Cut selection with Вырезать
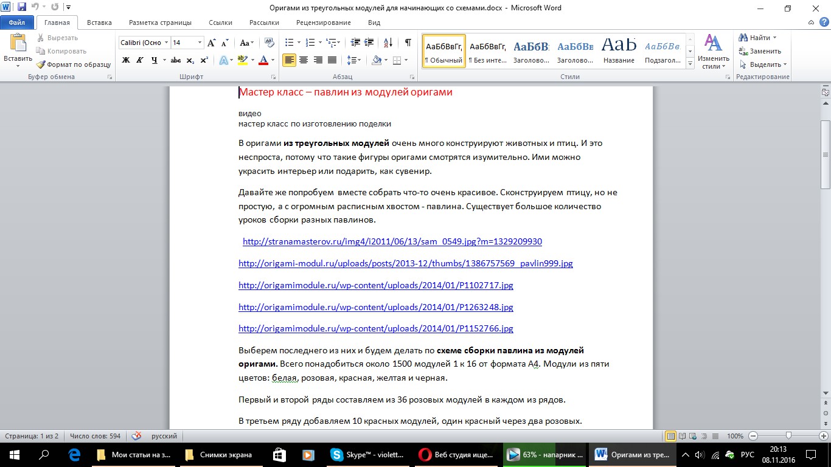Screen dimensions: 831x467 click(57, 38)
